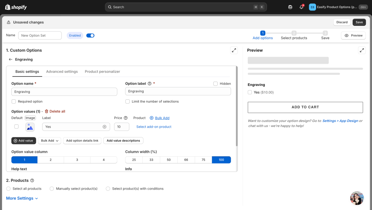This screenshot has width=372, height=210.
Task: Click the Option label help icon
Action: pos(150,83)
